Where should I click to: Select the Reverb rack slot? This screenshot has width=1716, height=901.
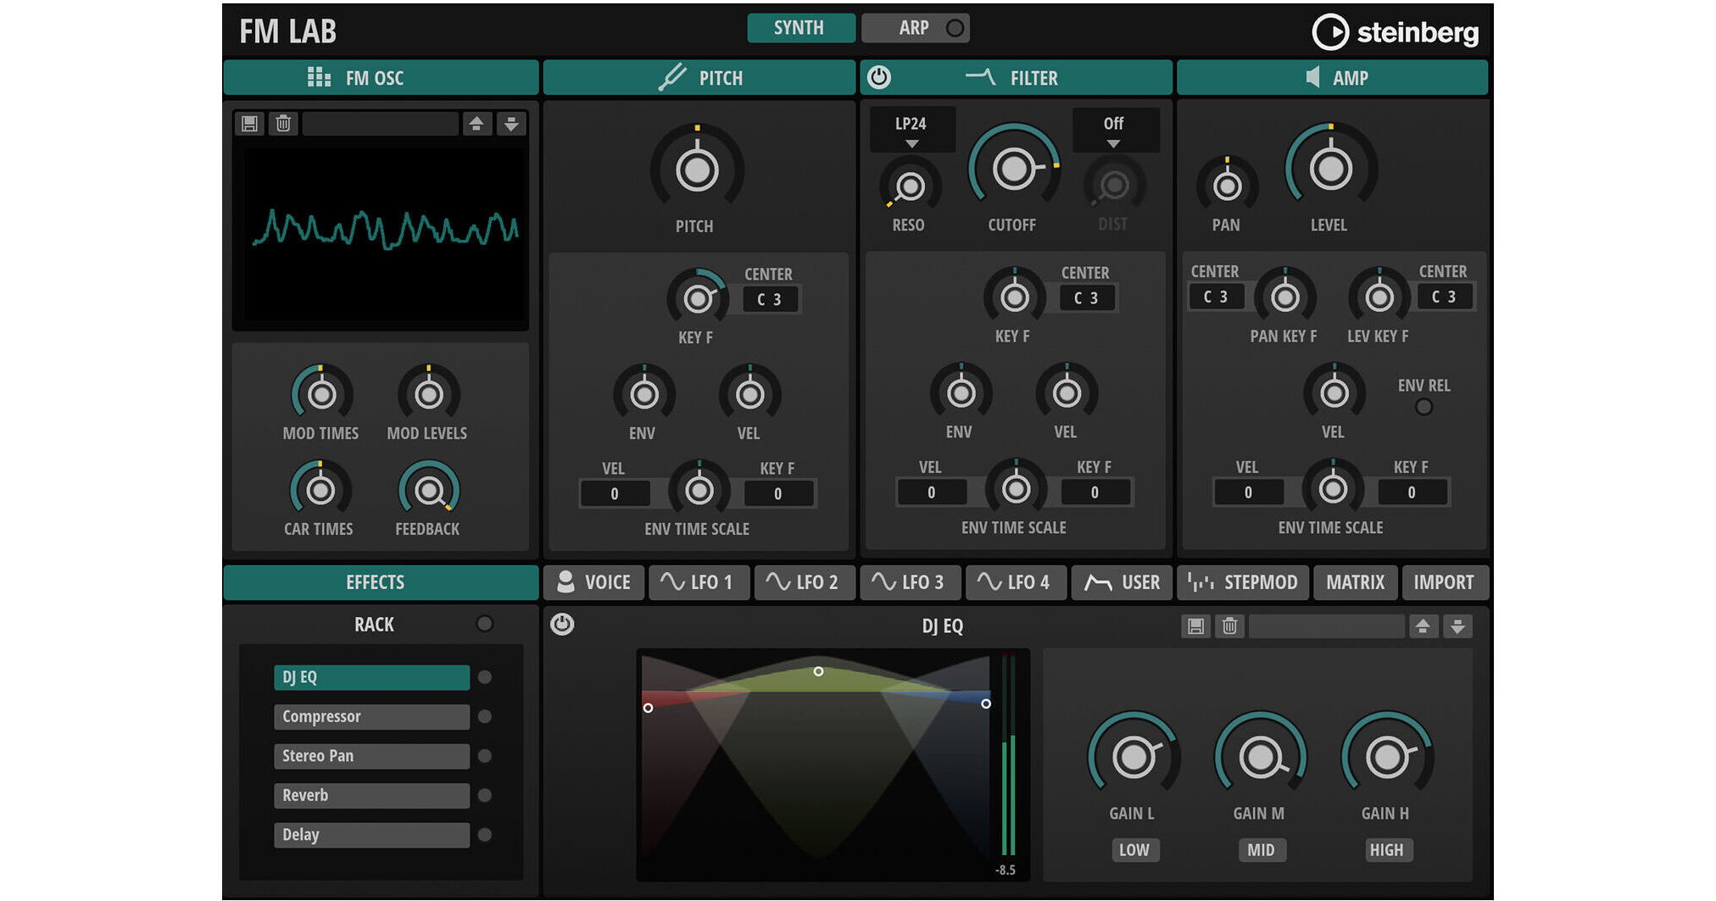371,795
